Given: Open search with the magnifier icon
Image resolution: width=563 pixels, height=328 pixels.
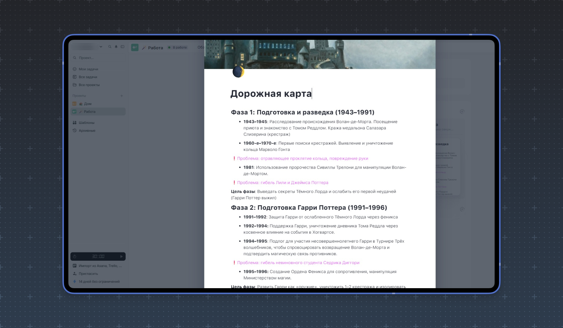Looking at the screenshot, I should point(110,47).
